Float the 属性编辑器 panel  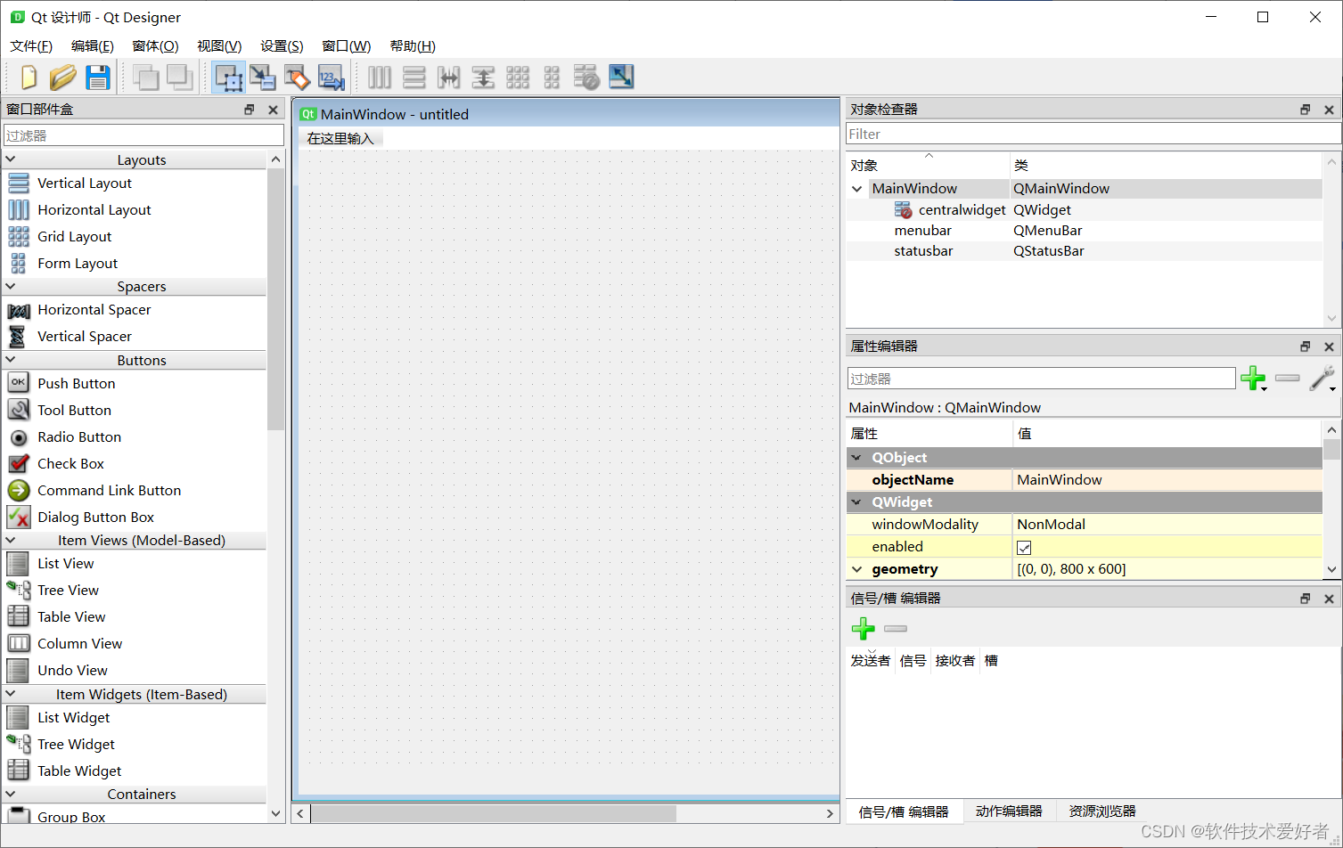click(x=1305, y=347)
